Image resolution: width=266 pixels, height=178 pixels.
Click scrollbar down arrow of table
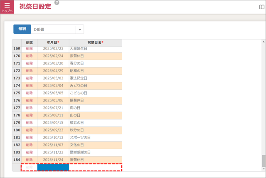264,168
